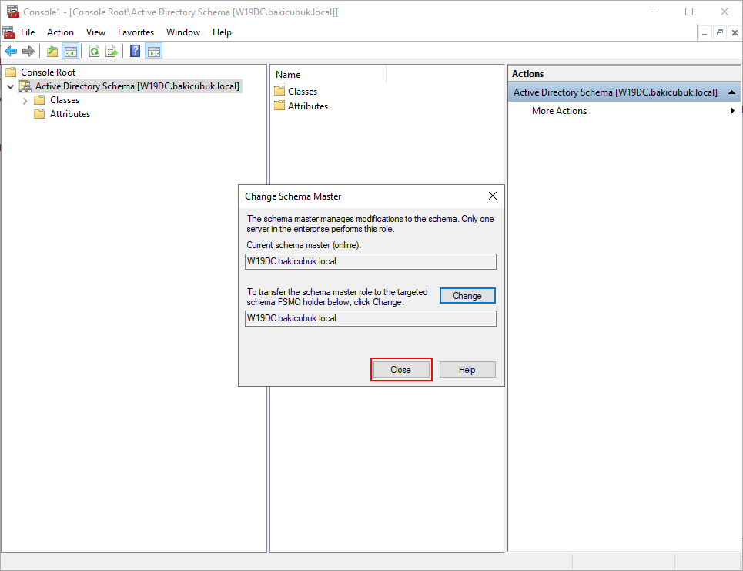Click the current schema master text field
This screenshot has width=743, height=571.
click(370, 261)
